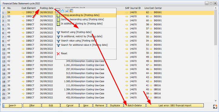Click the scrollbar down arrow
The width and height of the screenshot is (219, 112).
[216, 100]
